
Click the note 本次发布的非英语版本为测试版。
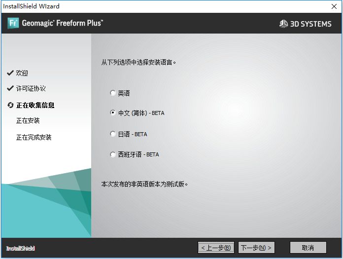[144, 184]
